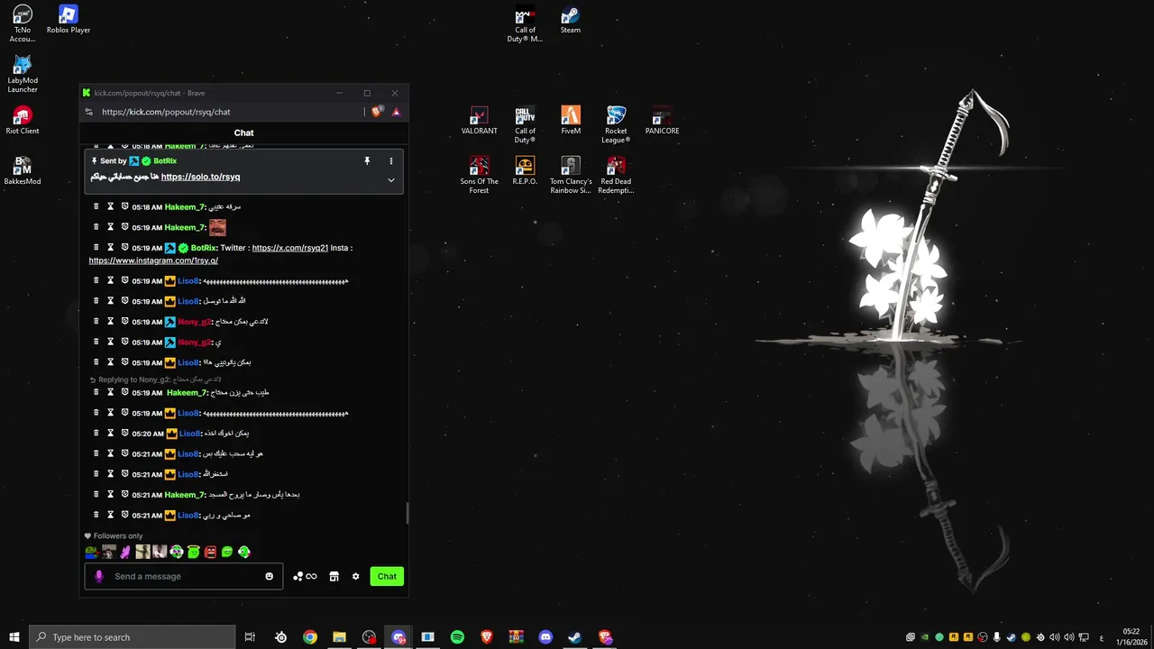This screenshot has height=649, width=1154.
Task: Open the Kick shop storefront icon
Action: click(x=334, y=577)
